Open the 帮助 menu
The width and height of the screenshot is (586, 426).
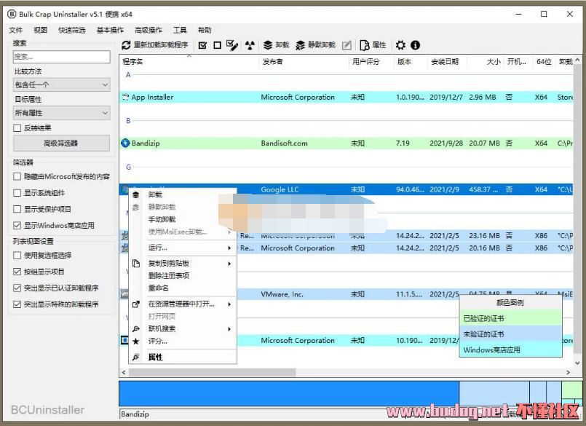click(x=205, y=31)
